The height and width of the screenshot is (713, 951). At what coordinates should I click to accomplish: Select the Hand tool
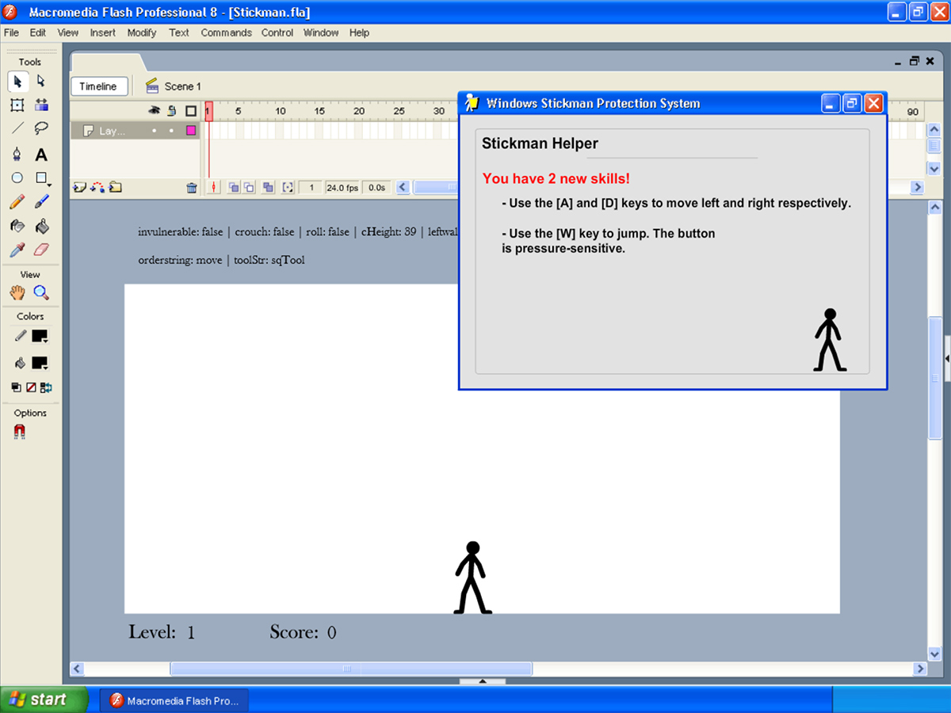coord(17,292)
